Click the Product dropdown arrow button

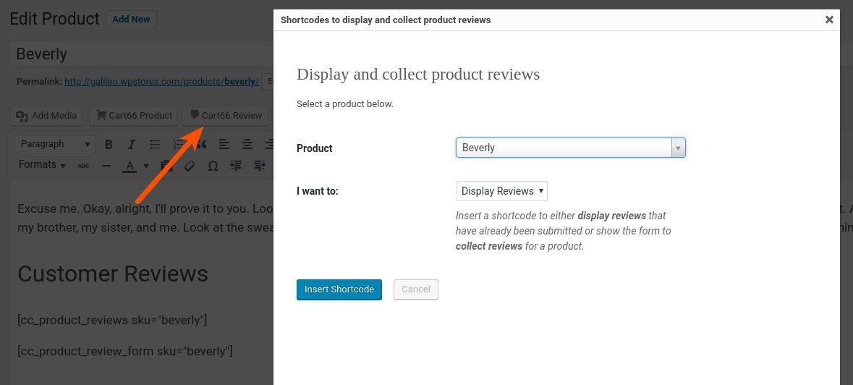(678, 148)
